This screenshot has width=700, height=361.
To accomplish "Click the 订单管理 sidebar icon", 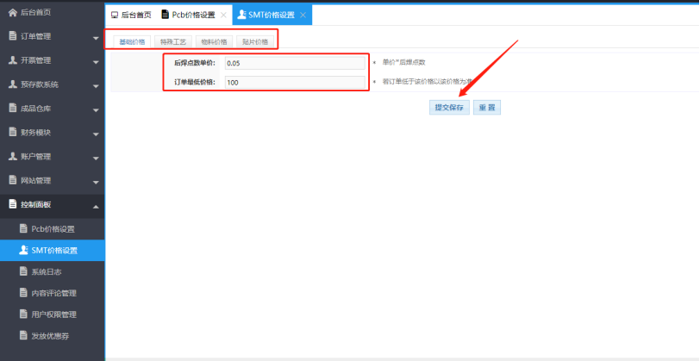I will click(12, 36).
